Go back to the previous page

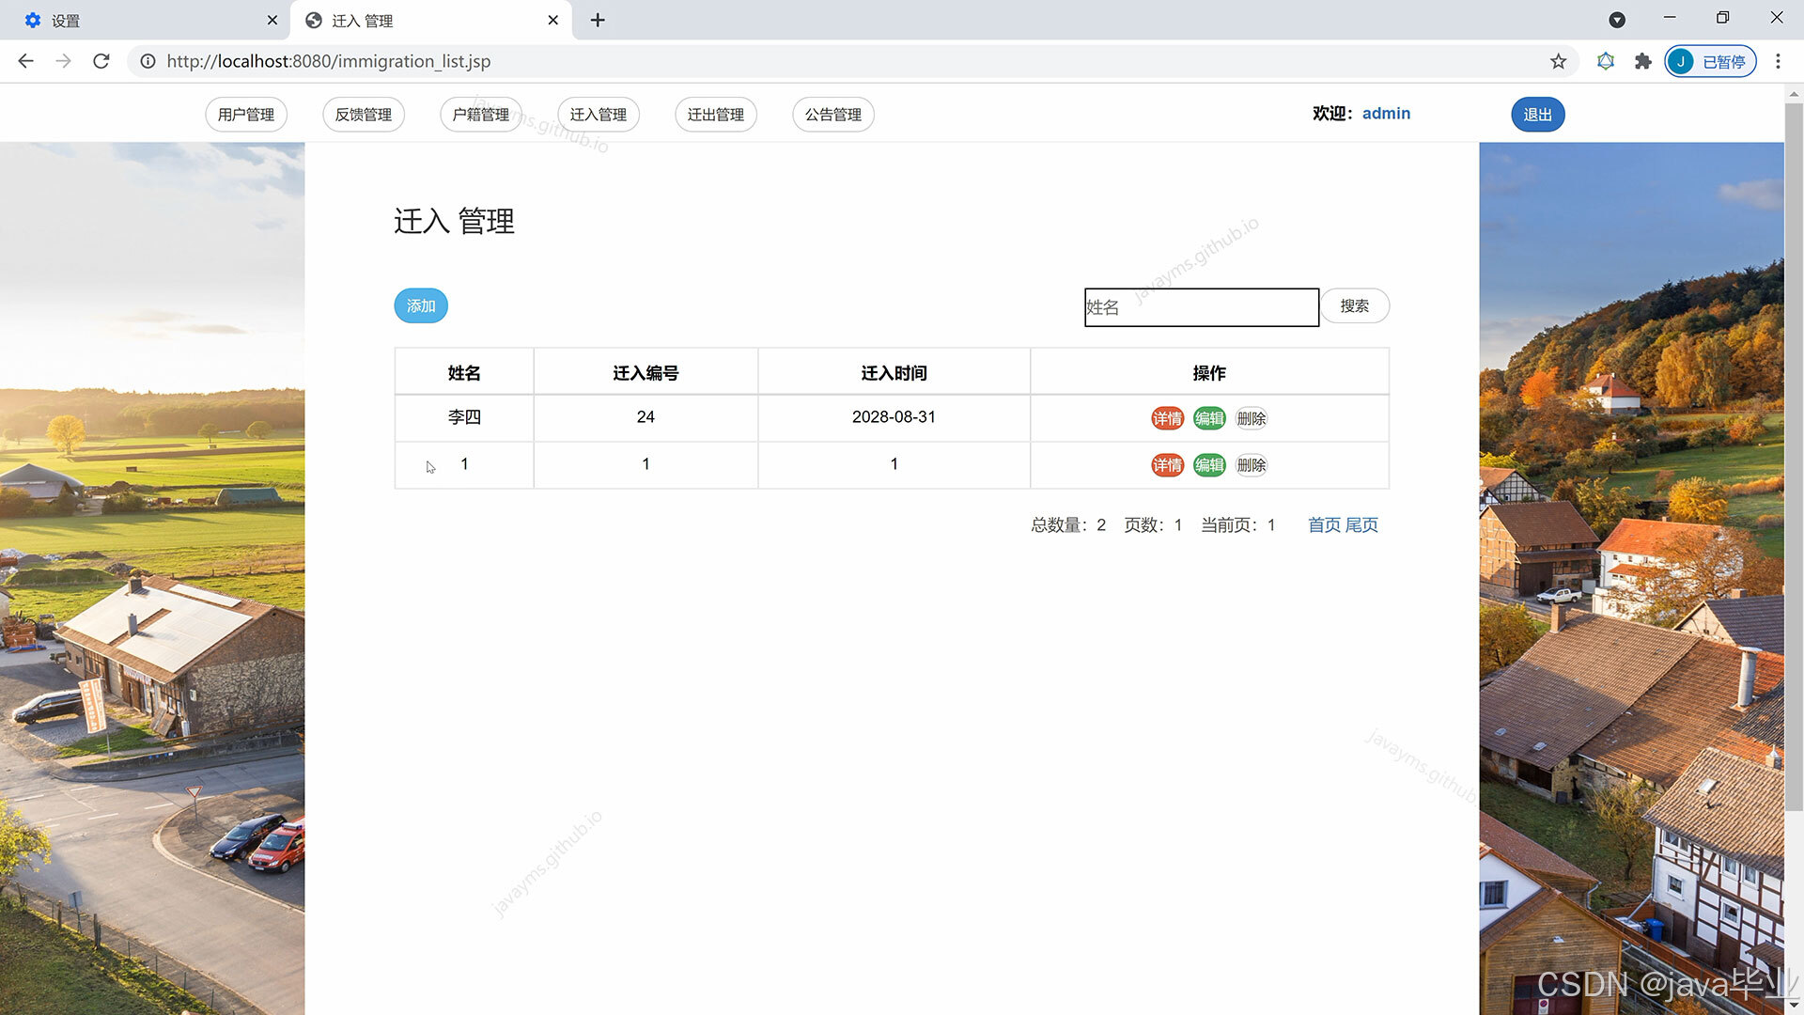25,61
